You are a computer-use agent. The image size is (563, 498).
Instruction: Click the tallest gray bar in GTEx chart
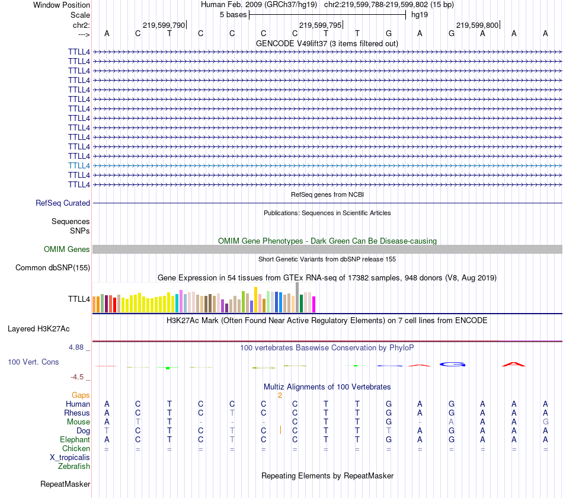pos(298,297)
